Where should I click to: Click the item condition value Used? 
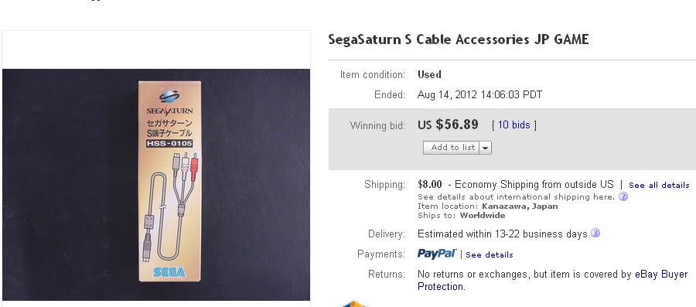(429, 74)
